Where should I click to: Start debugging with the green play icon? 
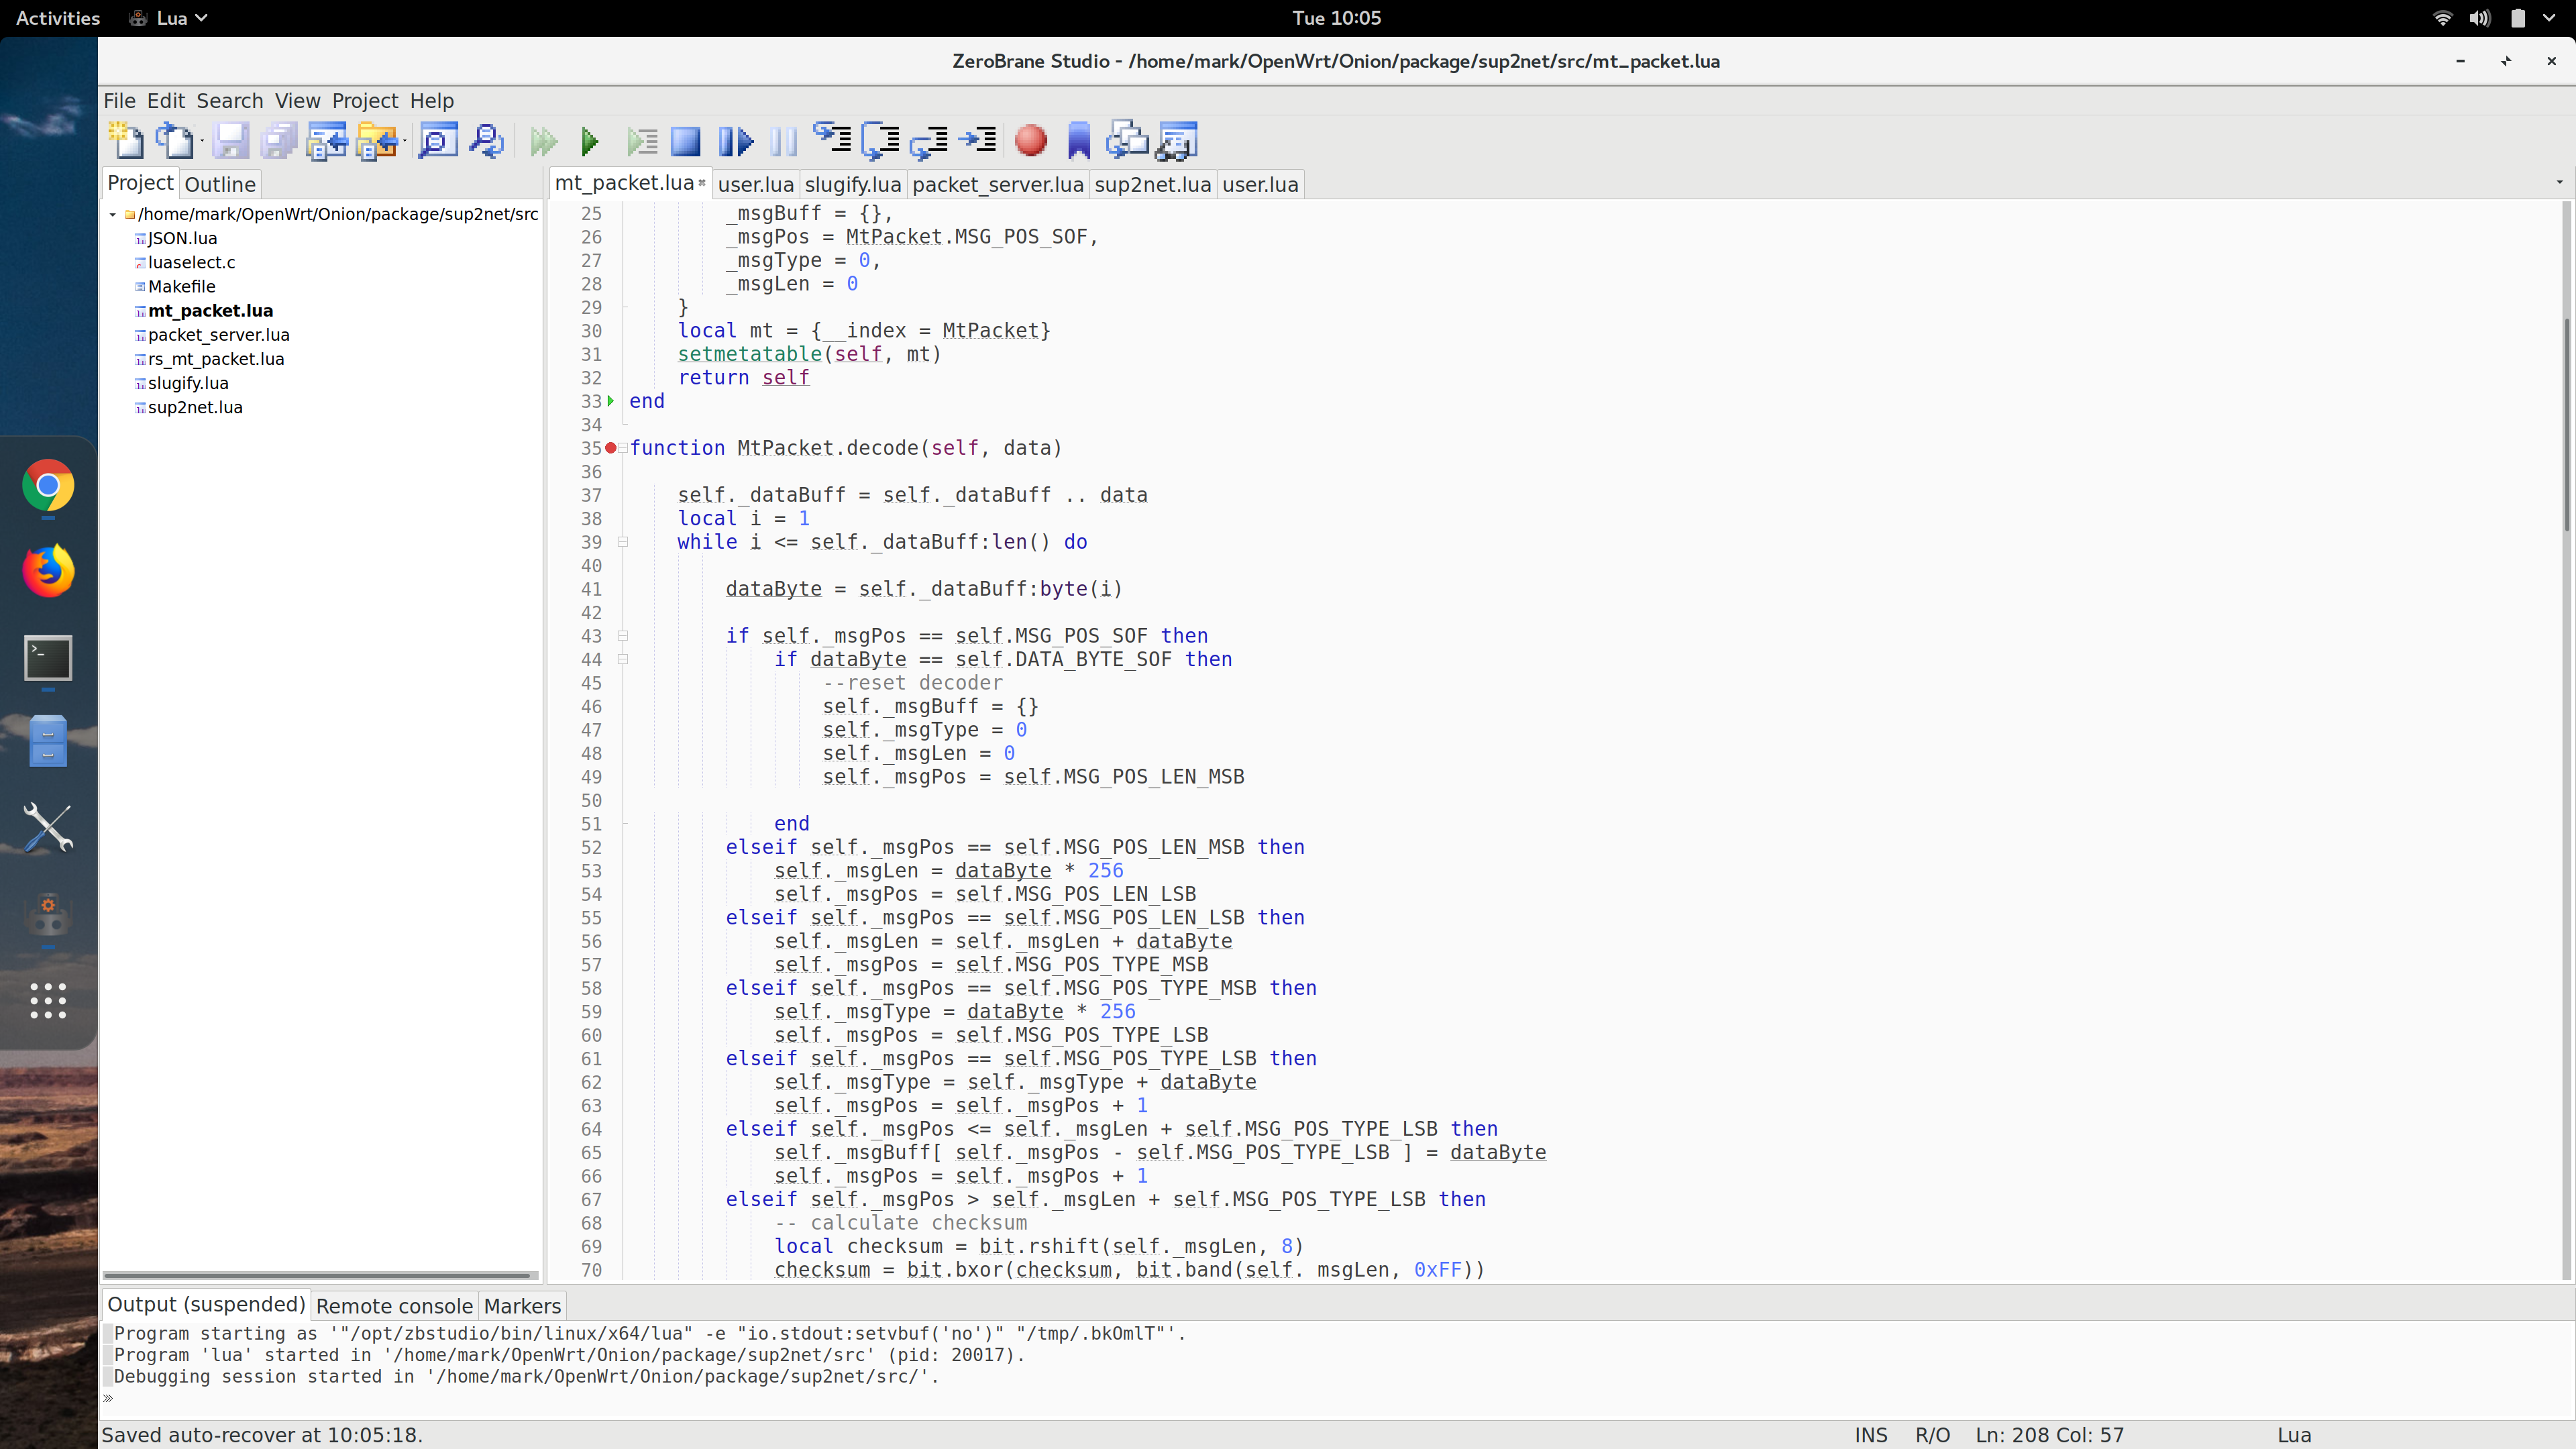coord(590,141)
